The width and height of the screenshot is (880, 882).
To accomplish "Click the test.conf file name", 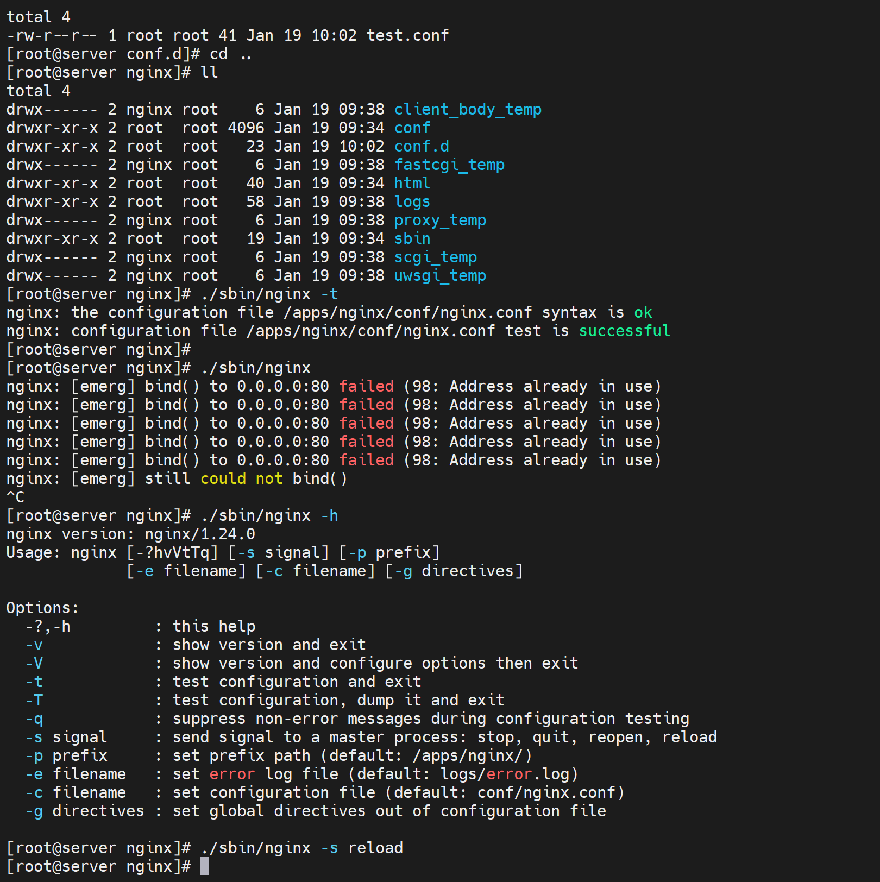I will point(407,36).
